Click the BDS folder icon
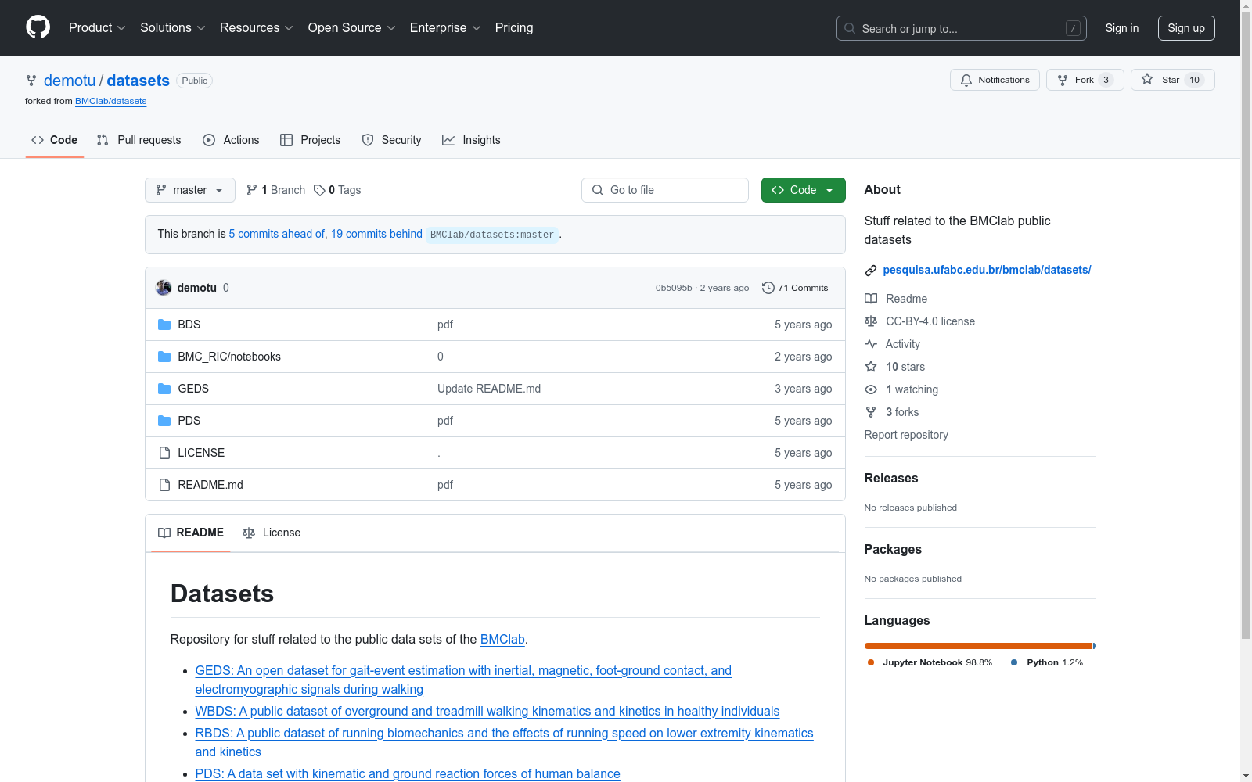 [164, 325]
